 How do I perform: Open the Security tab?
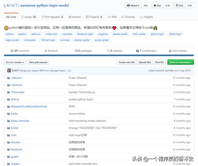(x=128, y=17)
